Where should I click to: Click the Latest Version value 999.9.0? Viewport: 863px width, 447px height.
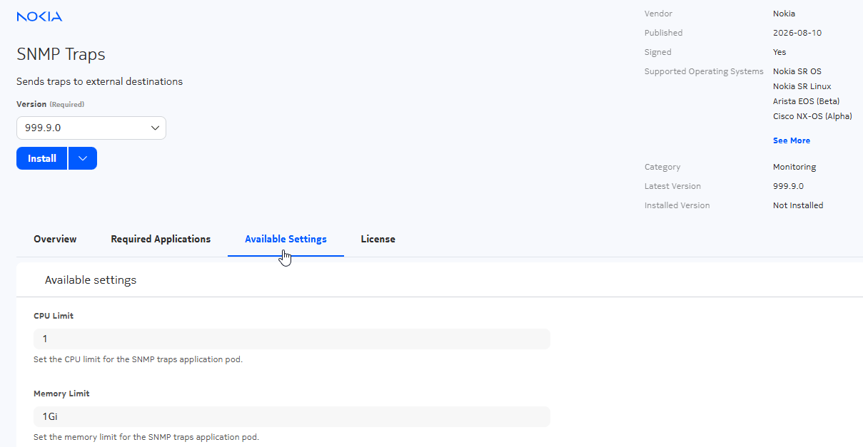pyautogui.click(x=789, y=186)
